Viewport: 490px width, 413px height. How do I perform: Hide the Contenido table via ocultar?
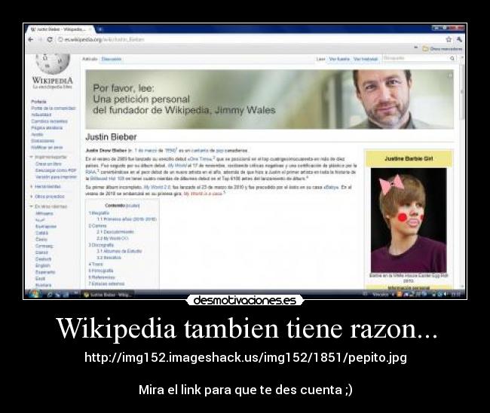(x=133, y=206)
